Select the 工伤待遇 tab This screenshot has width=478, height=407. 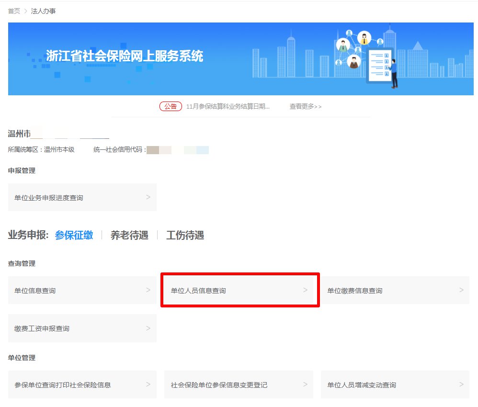point(185,235)
